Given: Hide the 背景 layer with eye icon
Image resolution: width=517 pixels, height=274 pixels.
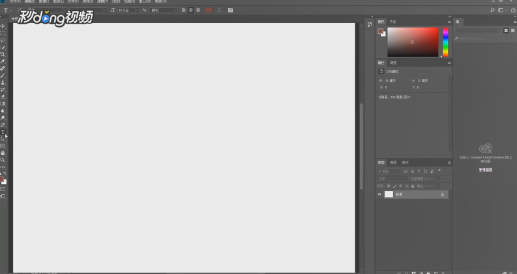Looking at the screenshot, I should 379,194.
